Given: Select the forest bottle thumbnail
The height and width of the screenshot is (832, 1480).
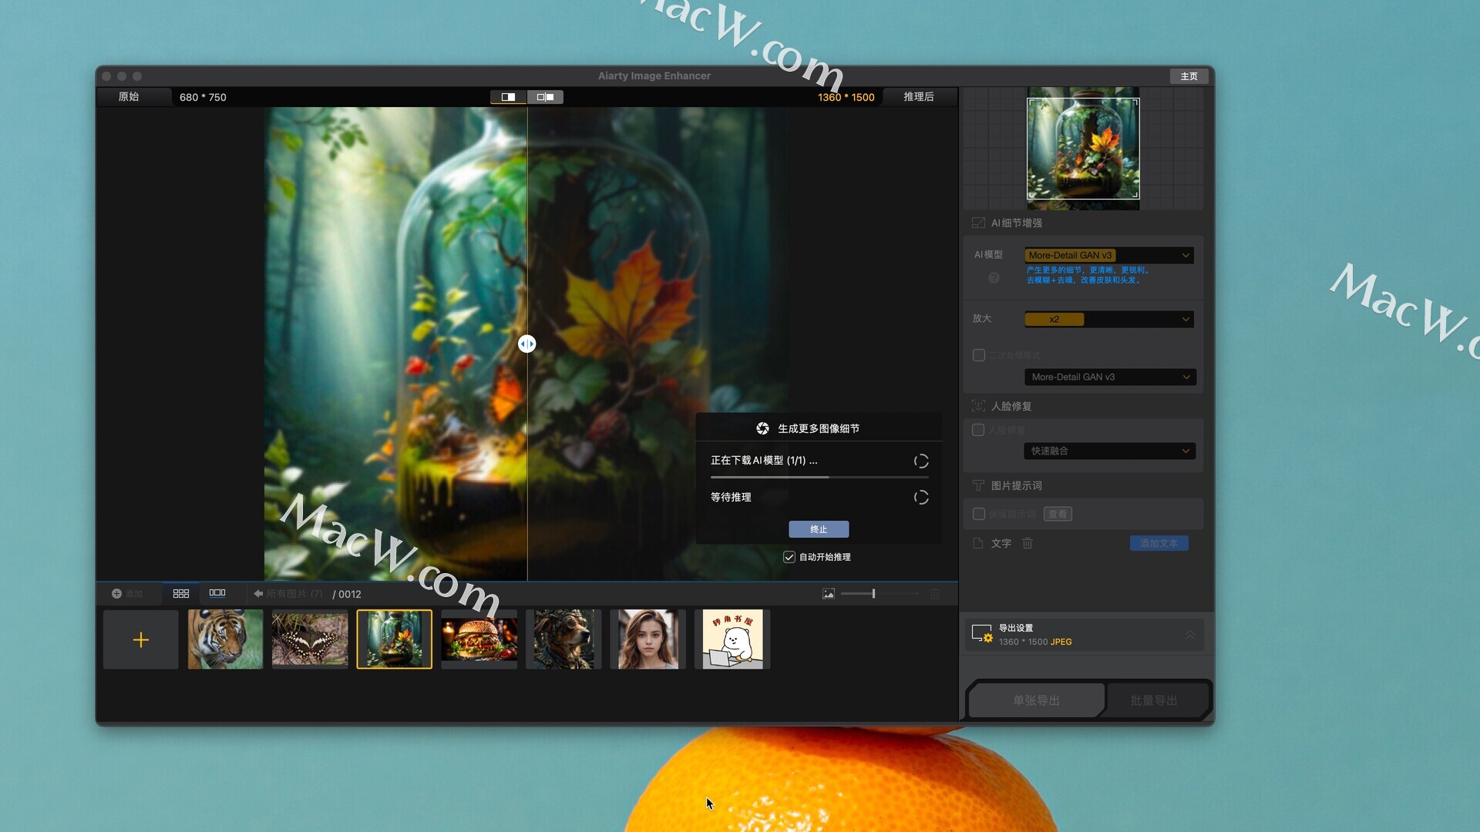Looking at the screenshot, I should [x=395, y=639].
